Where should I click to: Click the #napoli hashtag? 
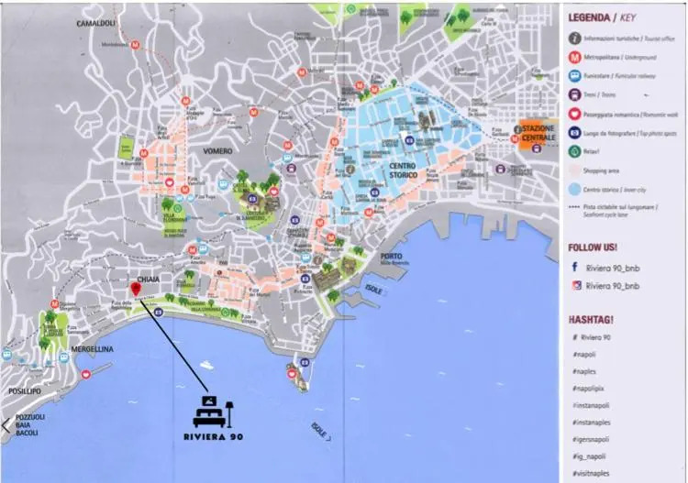pyautogui.click(x=585, y=354)
